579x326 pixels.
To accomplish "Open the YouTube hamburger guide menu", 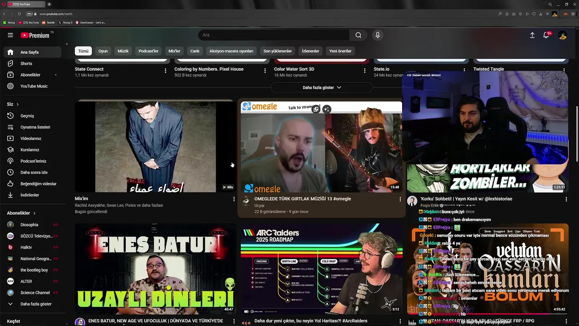I will 10,35.
